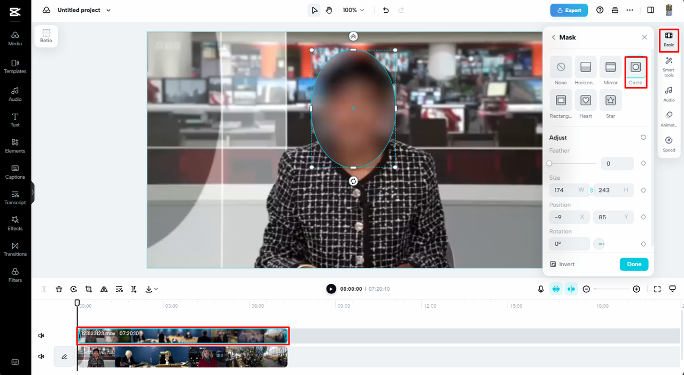Open the Audio tab in right sidebar
684x375 pixels.
pos(669,94)
